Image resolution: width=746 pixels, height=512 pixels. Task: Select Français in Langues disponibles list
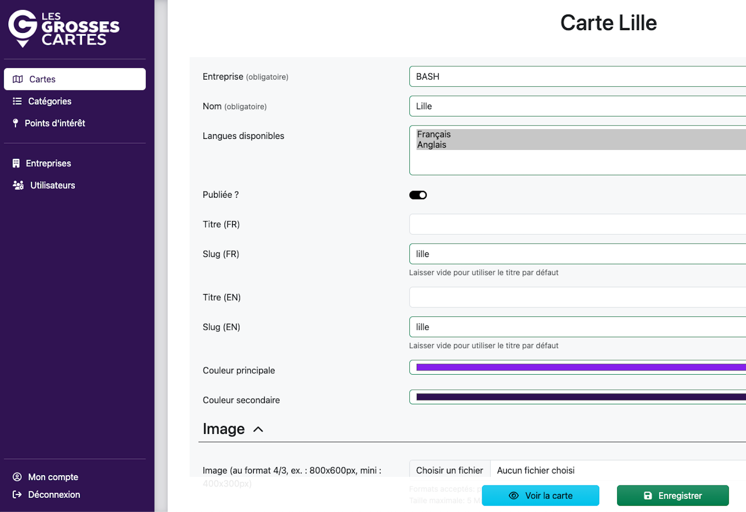[434, 134]
